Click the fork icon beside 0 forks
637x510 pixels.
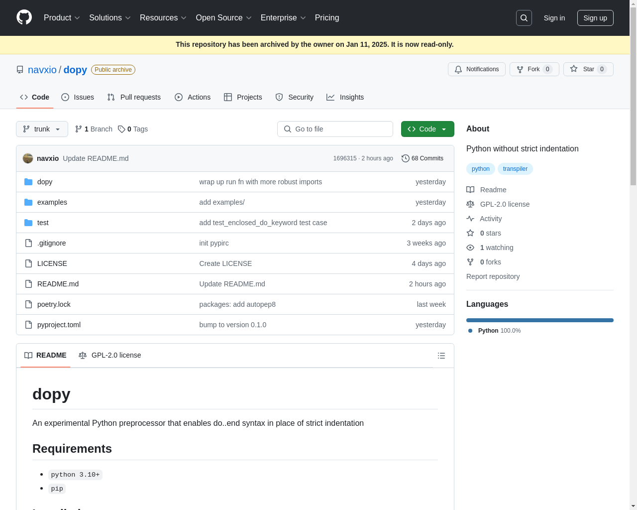pyautogui.click(x=470, y=262)
